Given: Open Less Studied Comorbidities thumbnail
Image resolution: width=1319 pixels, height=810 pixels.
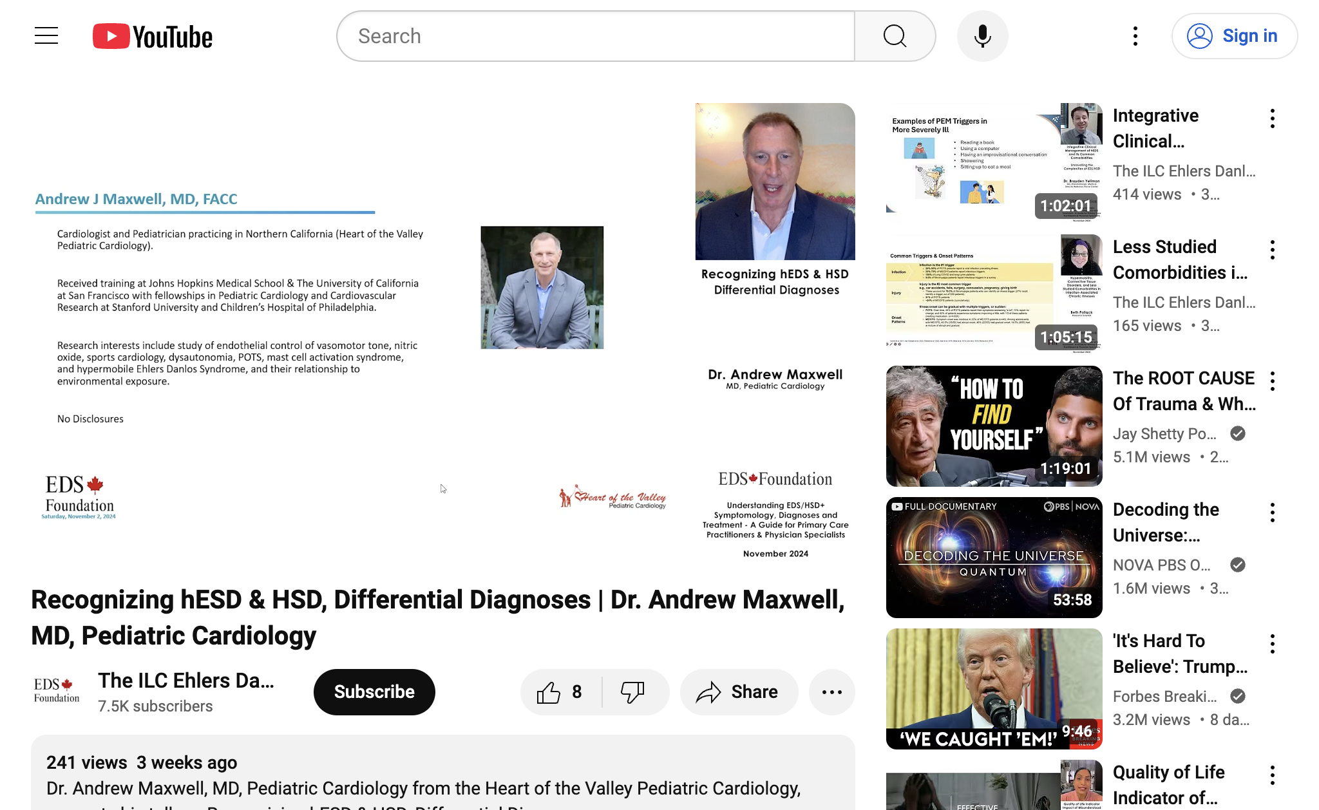Looking at the screenshot, I should pos(994,294).
